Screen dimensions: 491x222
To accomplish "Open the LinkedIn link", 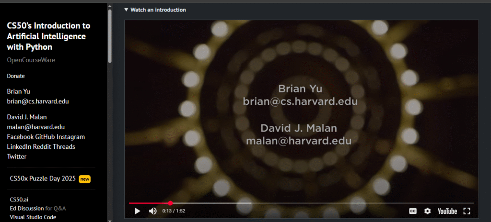I will 18,147.
